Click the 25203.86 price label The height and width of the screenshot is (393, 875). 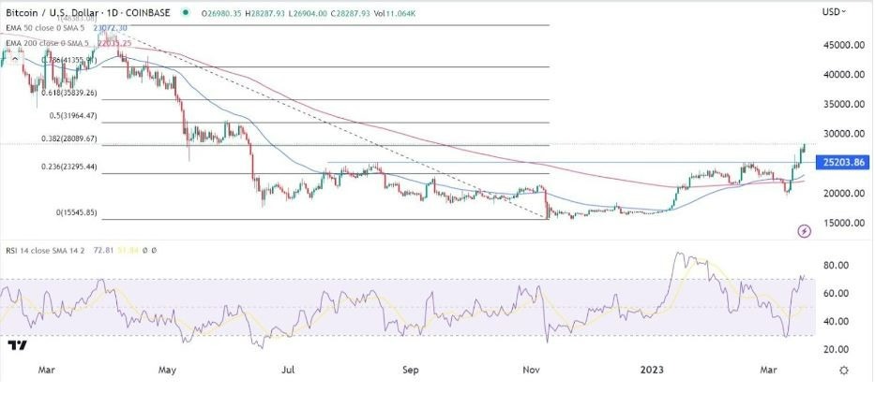(x=842, y=163)
